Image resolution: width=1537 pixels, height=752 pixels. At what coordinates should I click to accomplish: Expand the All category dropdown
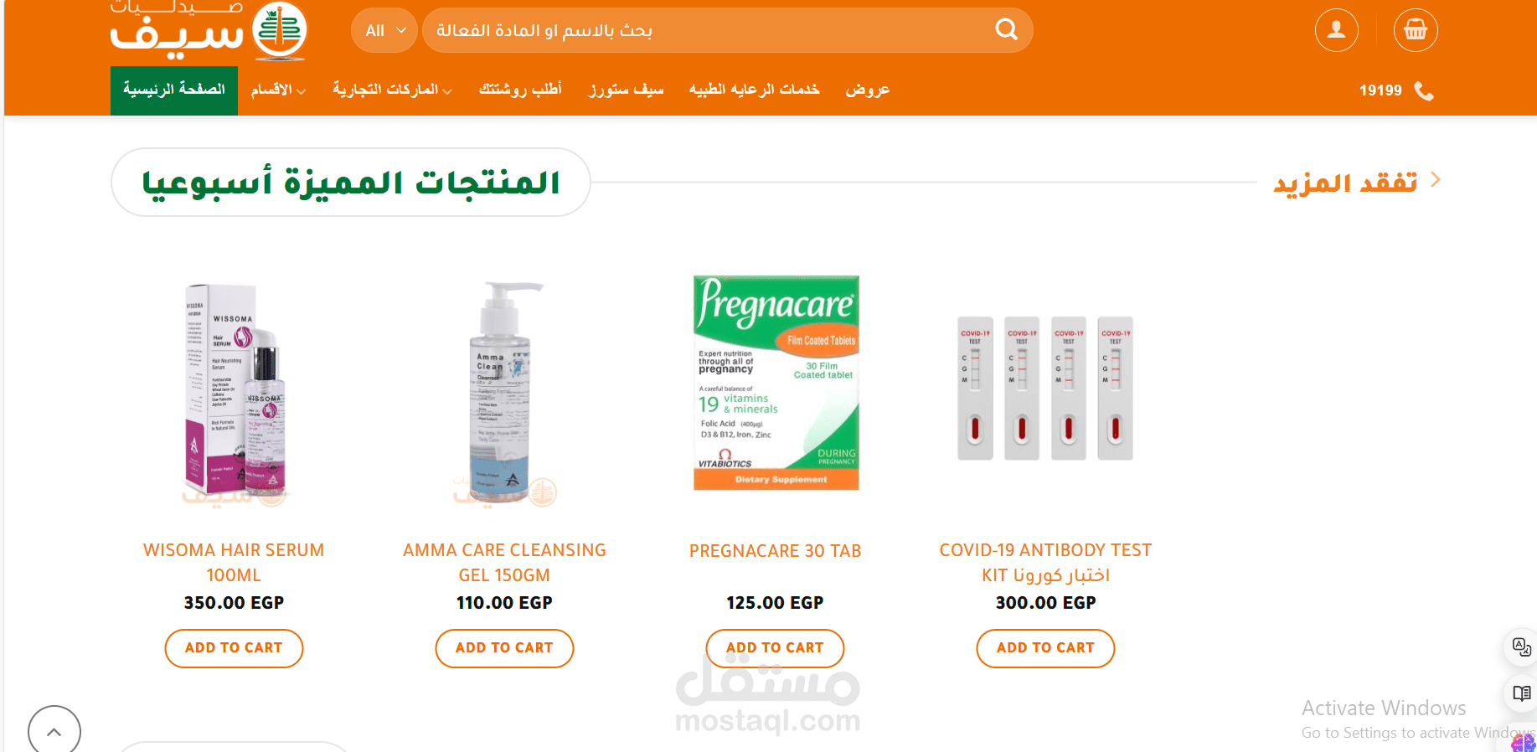[384, 31]
